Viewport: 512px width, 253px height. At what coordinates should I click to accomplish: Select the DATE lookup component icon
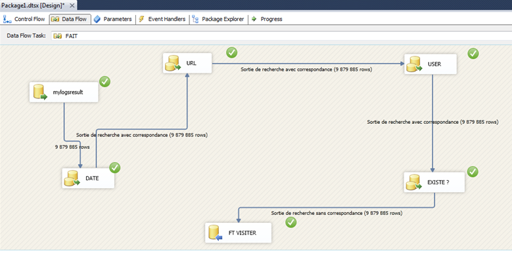coord(72,178)
